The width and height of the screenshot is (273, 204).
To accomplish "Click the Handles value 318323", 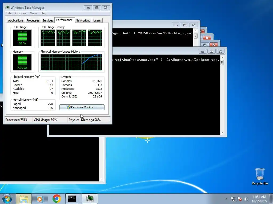I will 97,81.
